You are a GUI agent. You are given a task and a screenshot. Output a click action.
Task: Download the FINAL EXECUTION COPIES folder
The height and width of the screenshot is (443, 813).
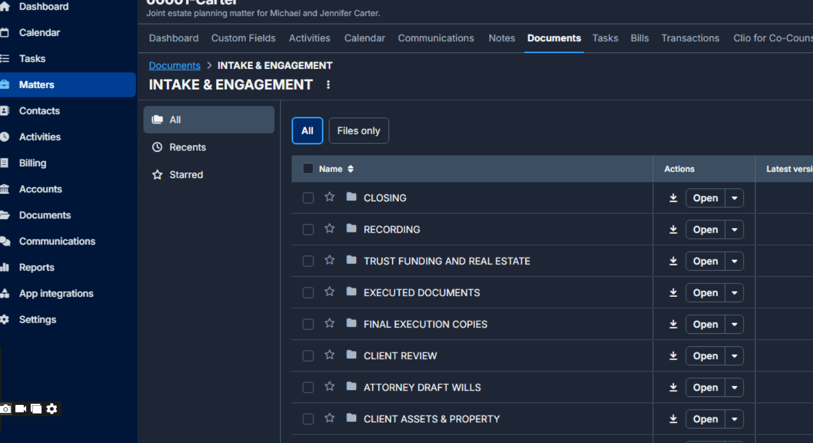point(673,324)
